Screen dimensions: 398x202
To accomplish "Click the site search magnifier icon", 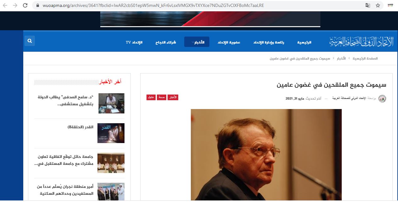I will (30, 41).
